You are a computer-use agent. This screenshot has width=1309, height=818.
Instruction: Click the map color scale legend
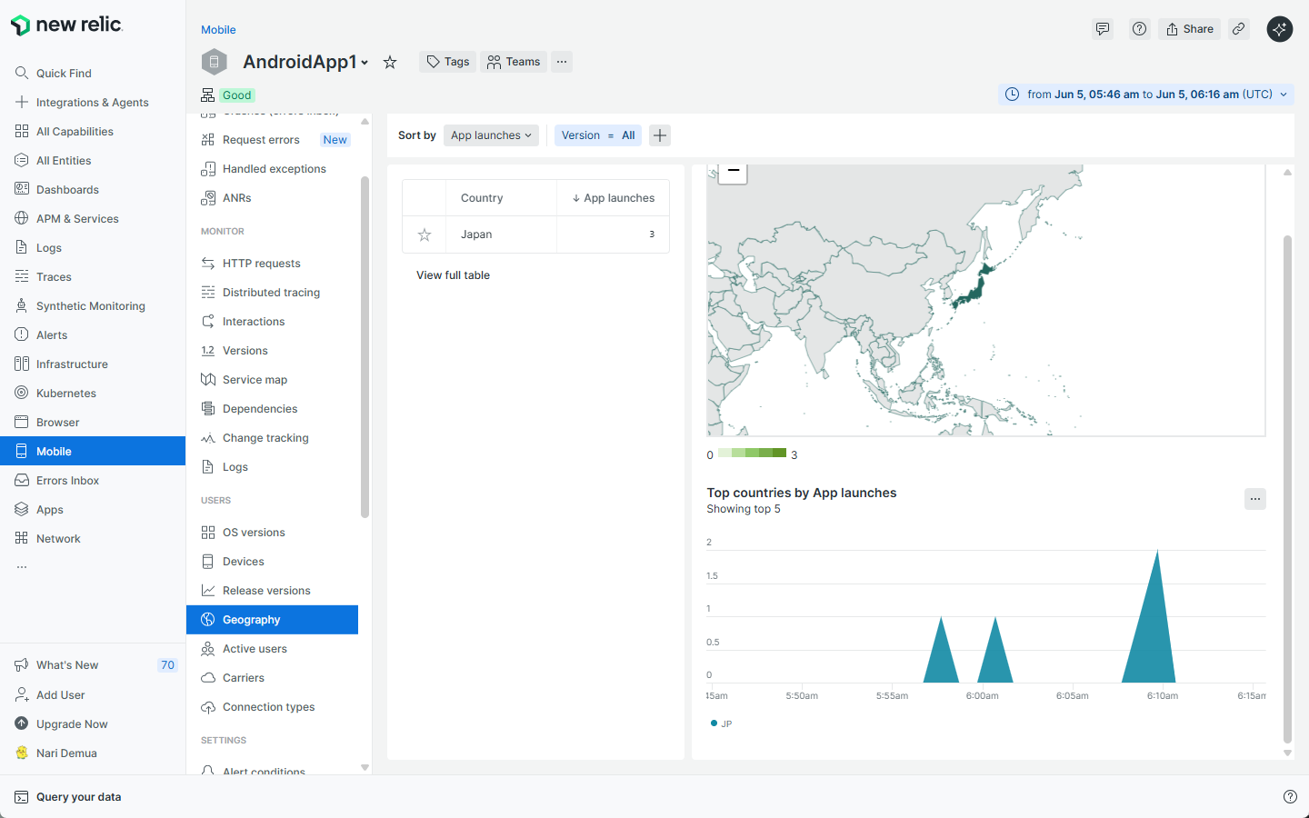point(752,453)
